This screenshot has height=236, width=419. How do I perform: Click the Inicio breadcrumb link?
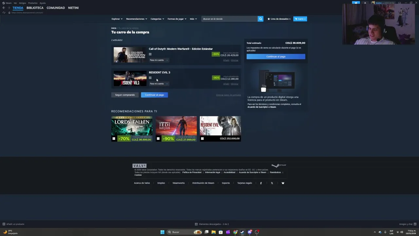[114, 28]
